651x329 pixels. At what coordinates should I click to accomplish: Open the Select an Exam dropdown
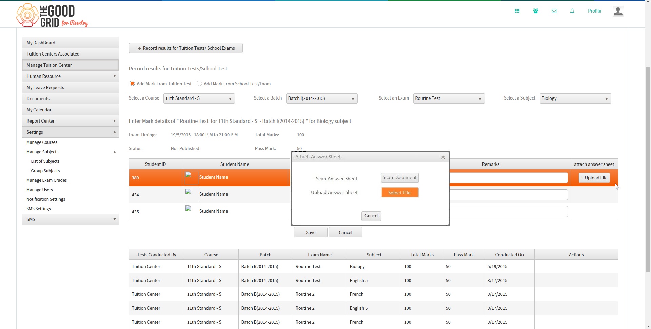[449, 98]
